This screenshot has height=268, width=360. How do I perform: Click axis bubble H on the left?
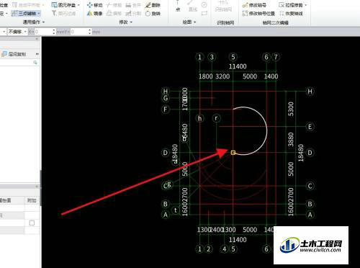tap(166, 91)
